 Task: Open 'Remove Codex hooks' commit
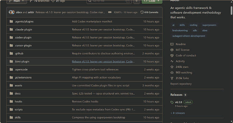point(85,101)
